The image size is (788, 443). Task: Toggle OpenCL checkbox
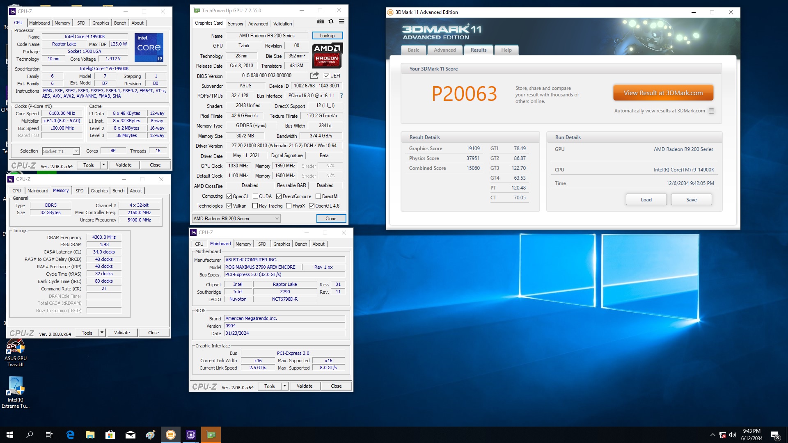click(229, 196)
